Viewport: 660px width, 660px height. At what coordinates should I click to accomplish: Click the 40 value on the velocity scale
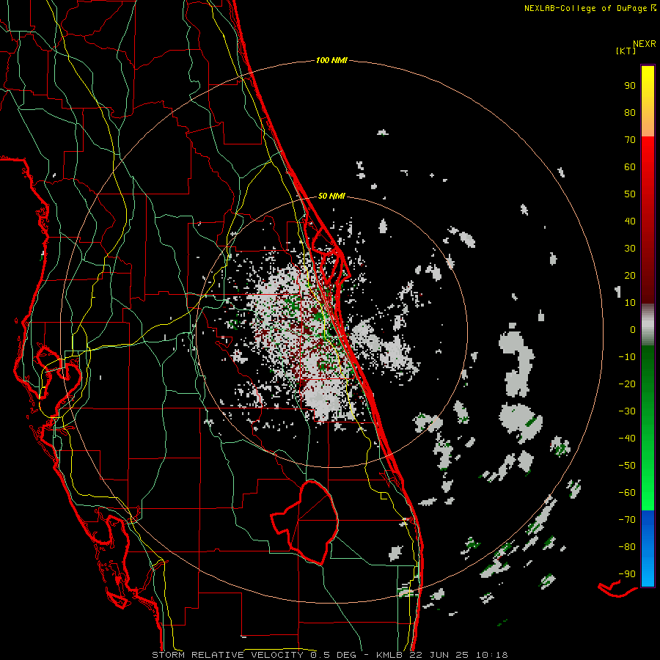(630, 221)
